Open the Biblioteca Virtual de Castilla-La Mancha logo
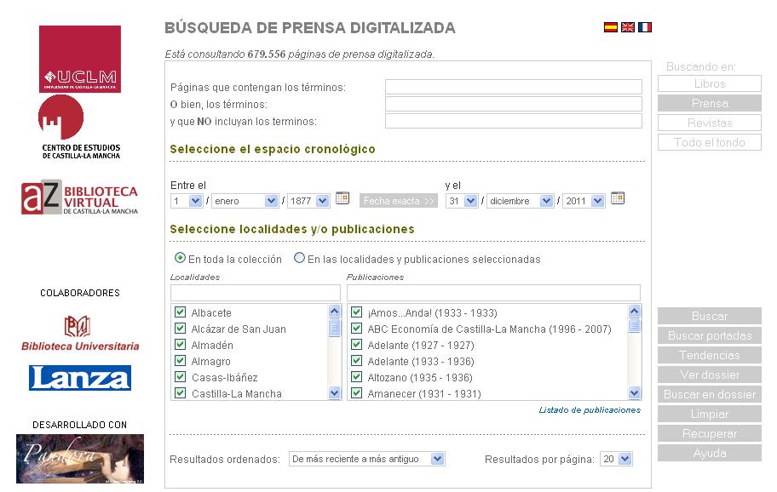Viewport: 777px width, 492px height. click(x=80, y=198)
